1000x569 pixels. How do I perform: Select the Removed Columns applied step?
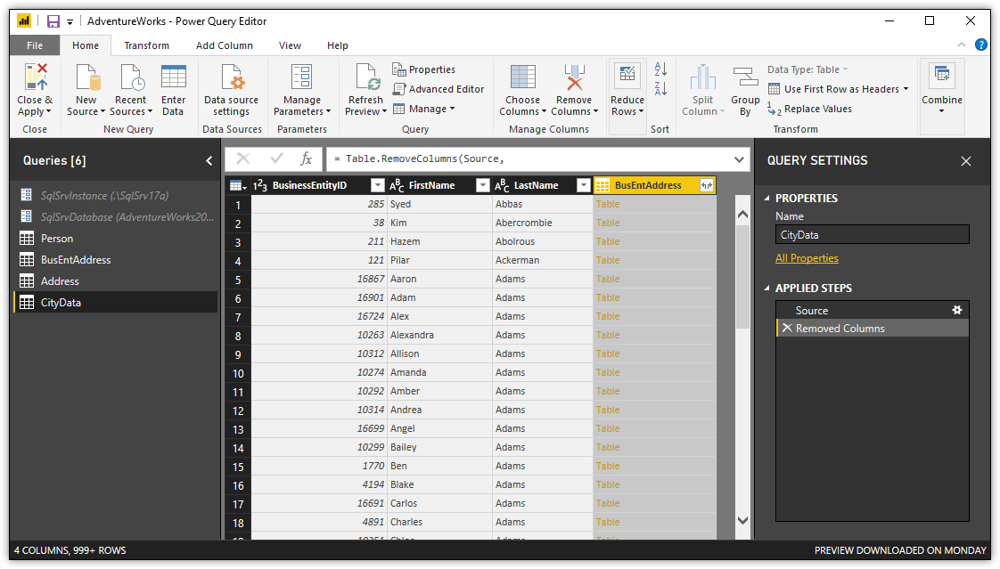[x=872, y=329]
